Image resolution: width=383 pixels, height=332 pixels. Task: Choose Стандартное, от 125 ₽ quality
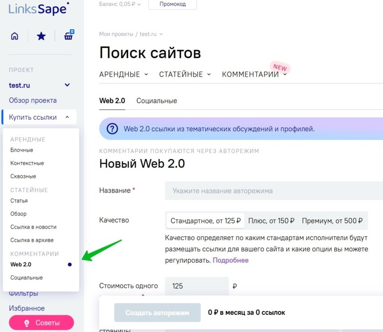click(205, 221)
